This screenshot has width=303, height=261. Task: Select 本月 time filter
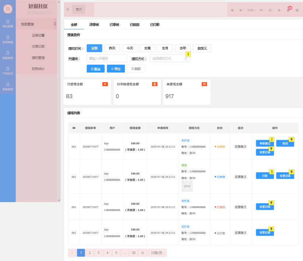click(165, 48)
